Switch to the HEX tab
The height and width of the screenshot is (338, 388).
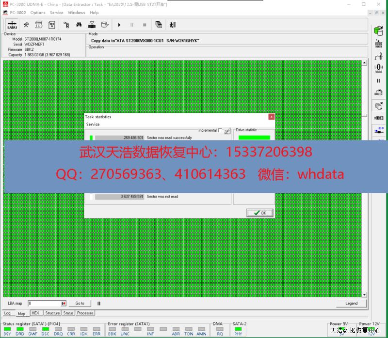pos(35,313)
